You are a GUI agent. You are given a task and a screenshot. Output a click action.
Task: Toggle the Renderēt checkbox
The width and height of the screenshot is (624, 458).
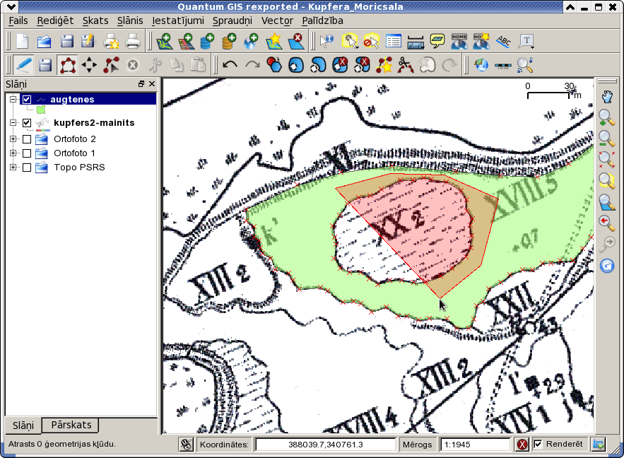pyautogui.click(x=538, y=444)
